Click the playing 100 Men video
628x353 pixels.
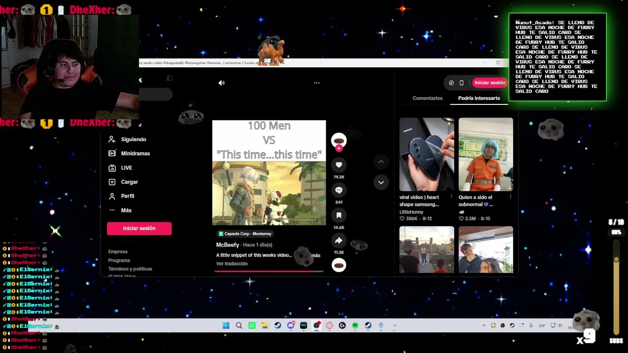click(x=269, y=173)
